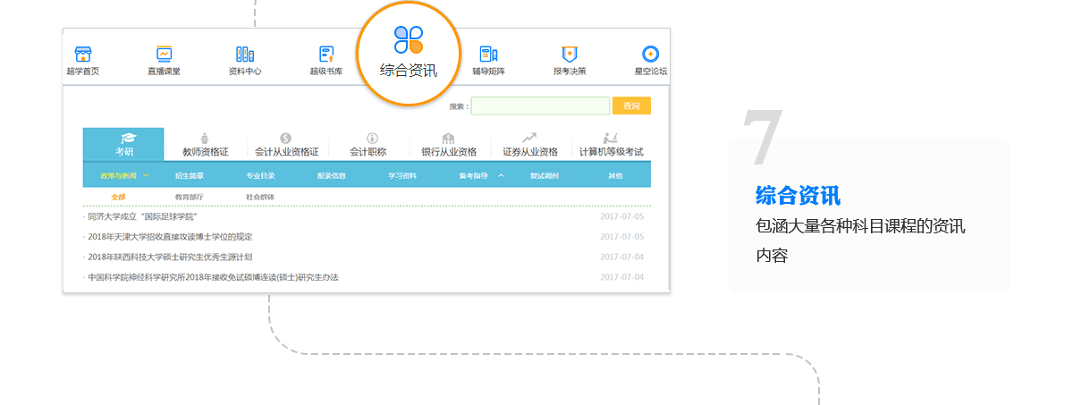Open the 辅导矩阵 tutoring icon

click(x=488, y=55)
